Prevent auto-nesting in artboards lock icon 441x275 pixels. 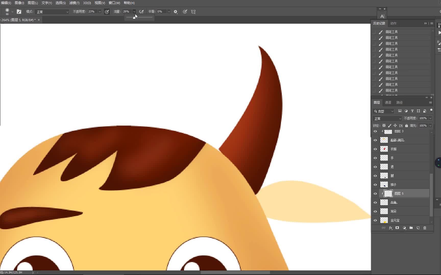(401, 126)
